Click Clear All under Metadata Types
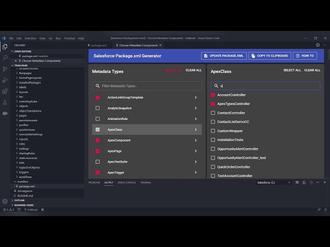The image size is (330, 247). tap(193, 70)
